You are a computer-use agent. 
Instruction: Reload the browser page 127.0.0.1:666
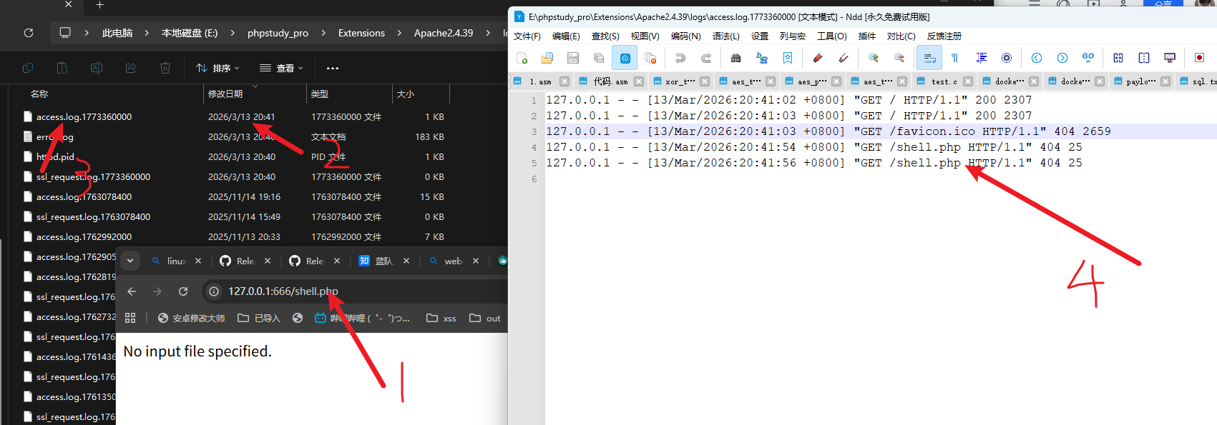tap(183, 291)
